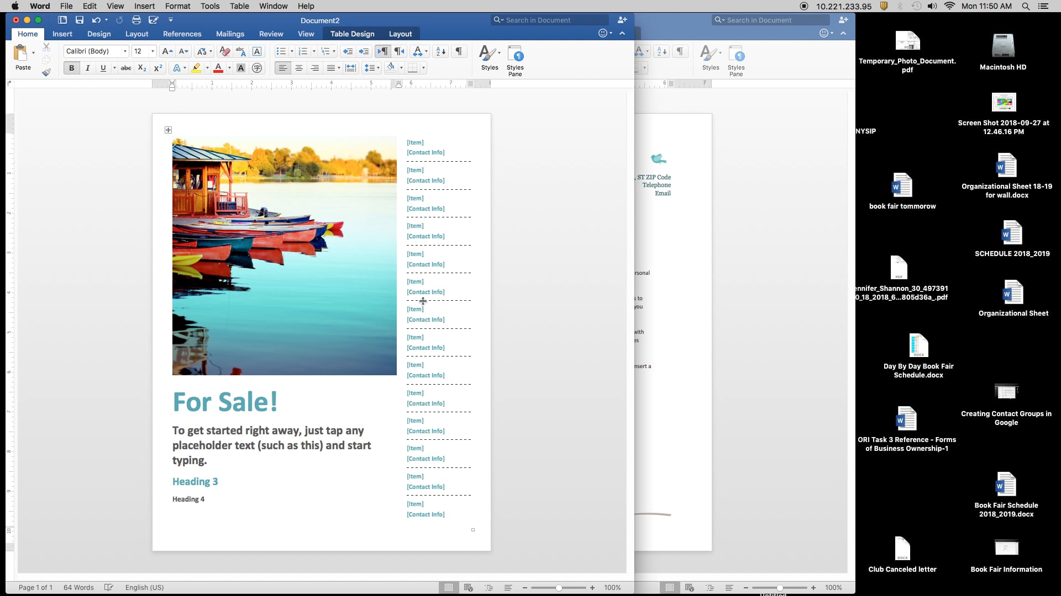Click the Superscript X2 icon
Image resolution: width=1061 pixels, height=596 pixels.
click(158, 68)
